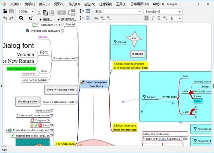
Task: Open the SansSerif font dropdown
Action: pyautogui.click(x=180, y=12)
